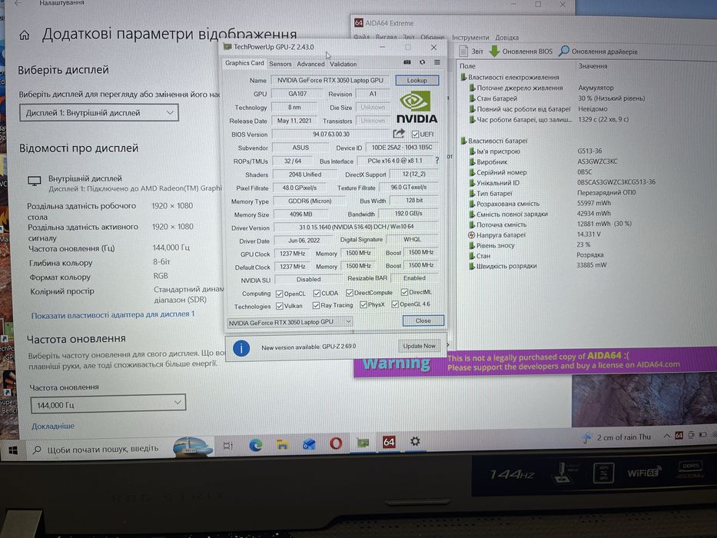This screenshot has height=538, width=717.
Task: Open File Explorer from taskbar
Action: [282, 444]
